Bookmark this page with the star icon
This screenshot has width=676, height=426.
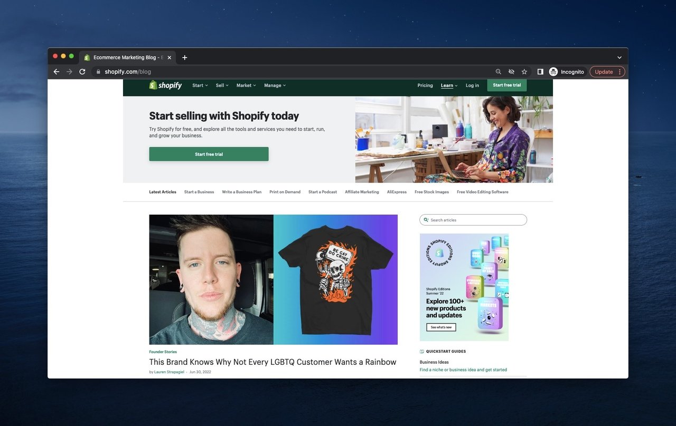coord(524,72)
